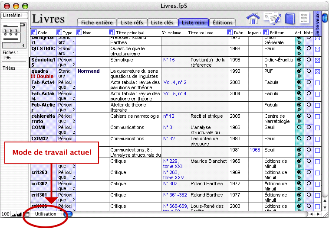Open articles arrow in Fab-Atelier row
This screenshot has height=229, width=329.
(299, 110)
